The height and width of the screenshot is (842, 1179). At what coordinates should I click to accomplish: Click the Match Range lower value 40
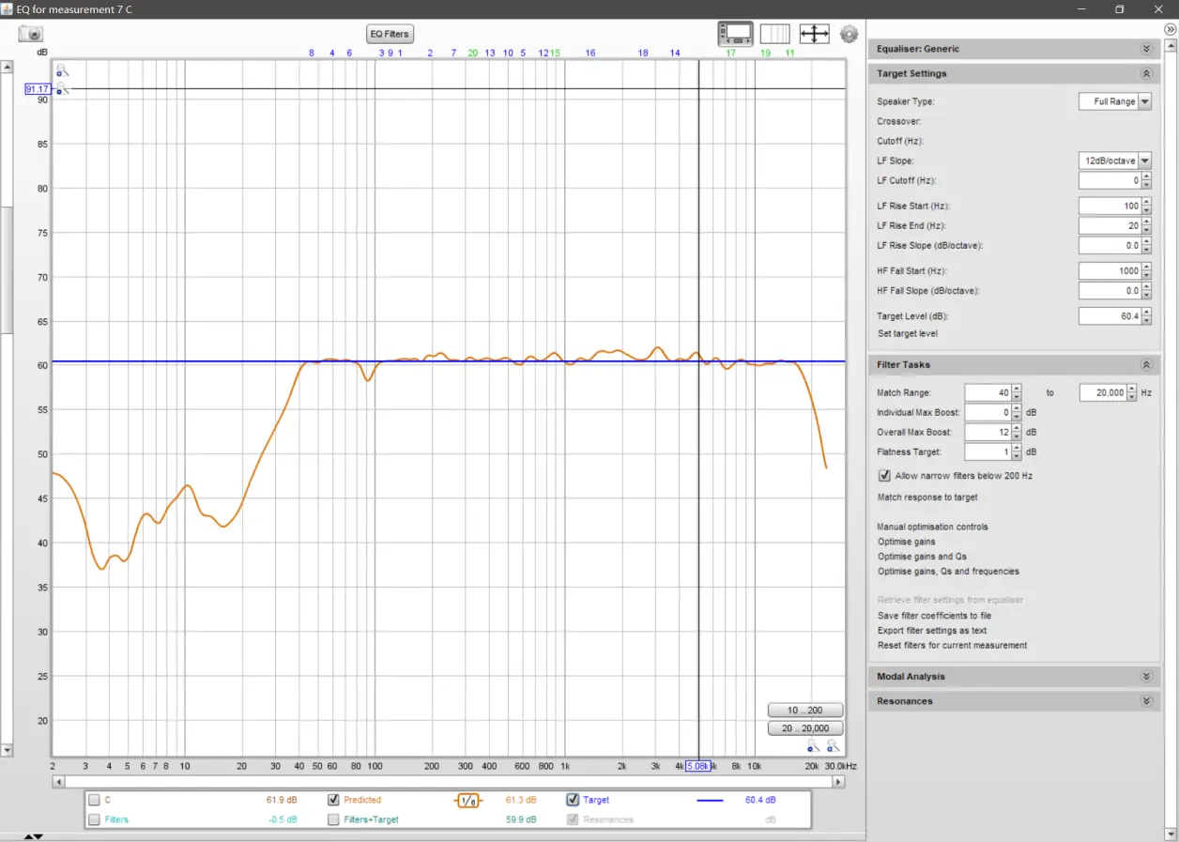pyautogui.click(x=988, y=392)
